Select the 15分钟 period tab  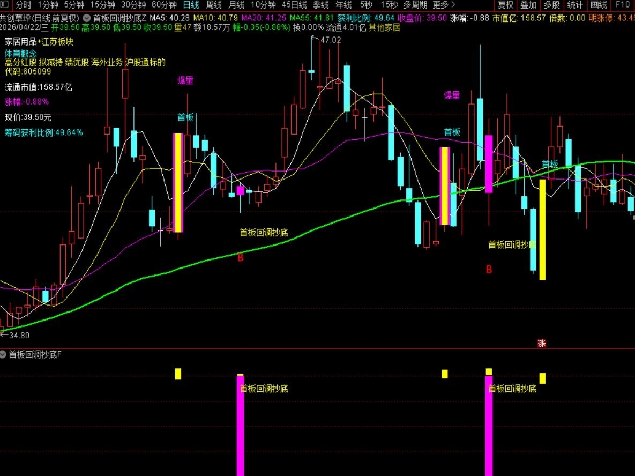pos(102,5)
